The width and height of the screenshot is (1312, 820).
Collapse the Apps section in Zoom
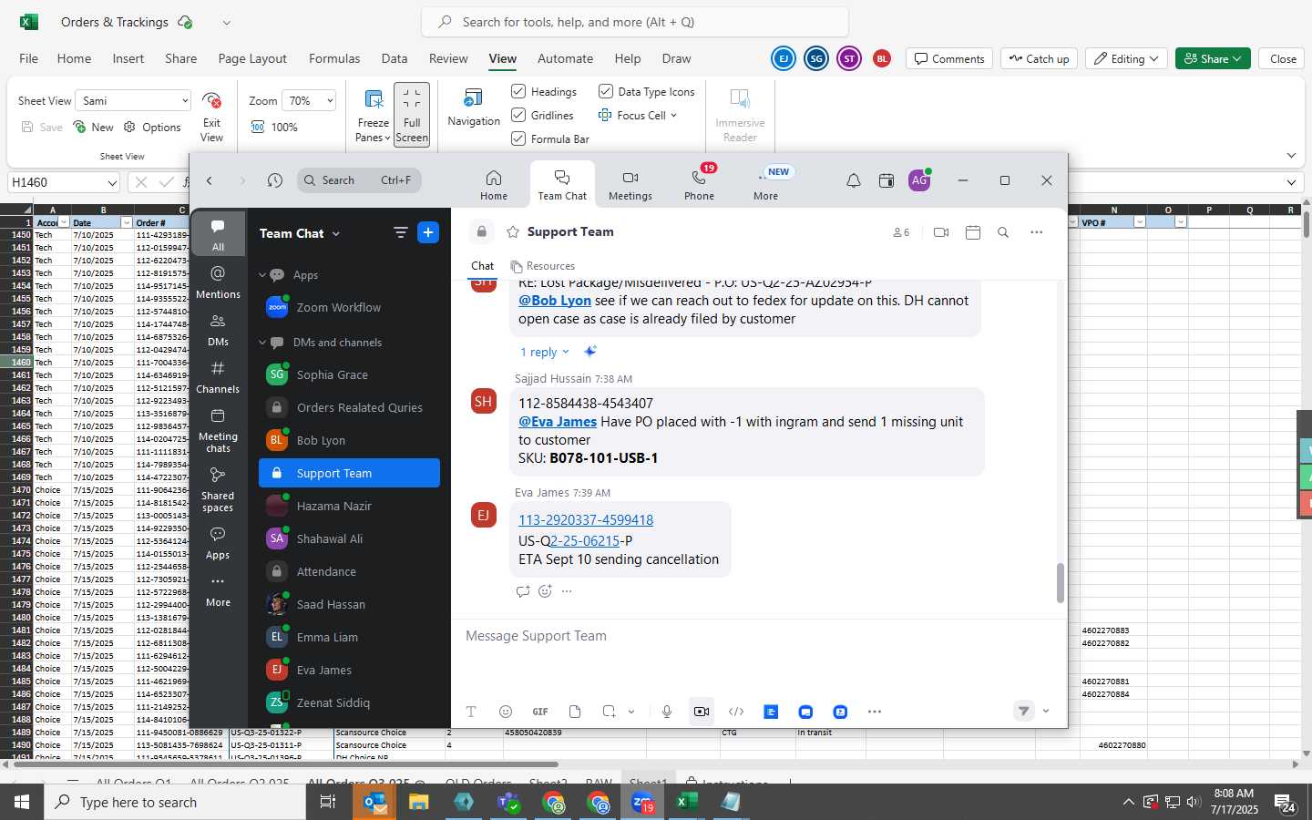(262, 275)
